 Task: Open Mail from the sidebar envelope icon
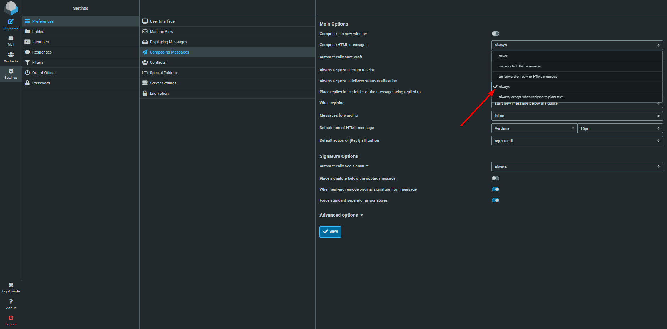pyautogui.click(x=11, y=38)
